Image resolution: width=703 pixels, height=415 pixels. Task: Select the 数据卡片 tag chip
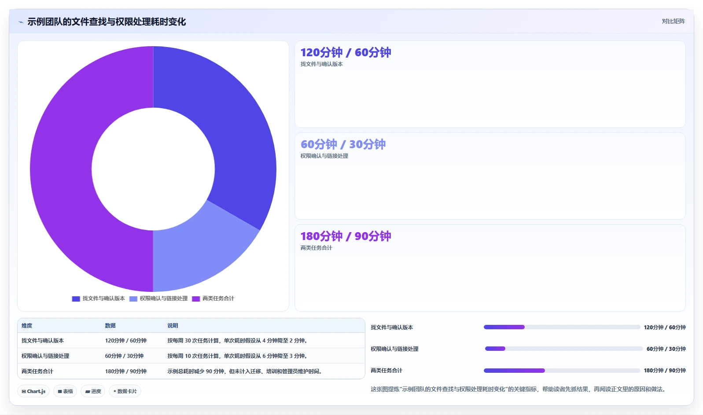click(x=125, y=391)
